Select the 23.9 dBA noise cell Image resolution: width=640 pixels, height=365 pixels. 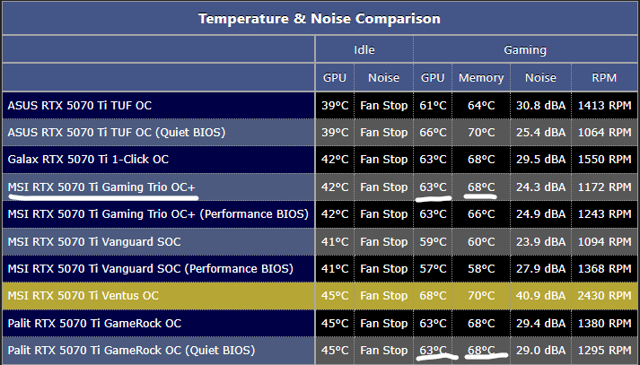pos(541,241)
